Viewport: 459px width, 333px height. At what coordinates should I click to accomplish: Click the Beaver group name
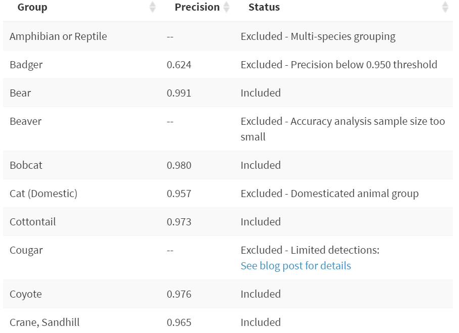coord(26,121)
